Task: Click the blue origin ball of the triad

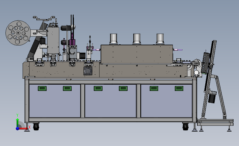Action: pyautogui.click(x=18, y=128)
